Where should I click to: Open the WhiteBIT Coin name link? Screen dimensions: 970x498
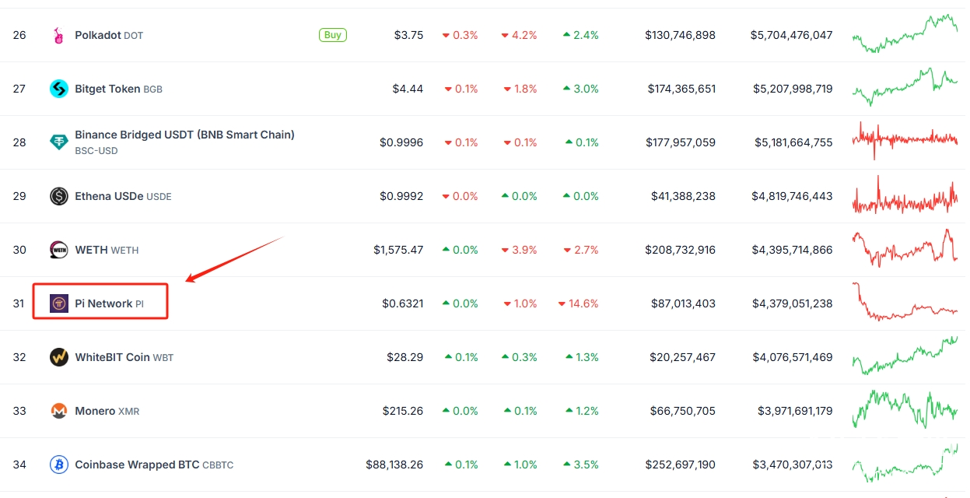click(x=112, y=357)
